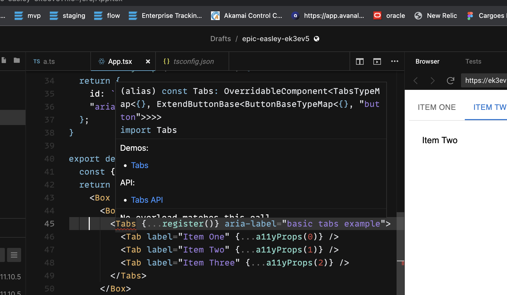Image resolution: width=507 pixels, height=295 pixels.
Task: Click the Drafts breadcrumb link
Action: [x=220, y=39]
